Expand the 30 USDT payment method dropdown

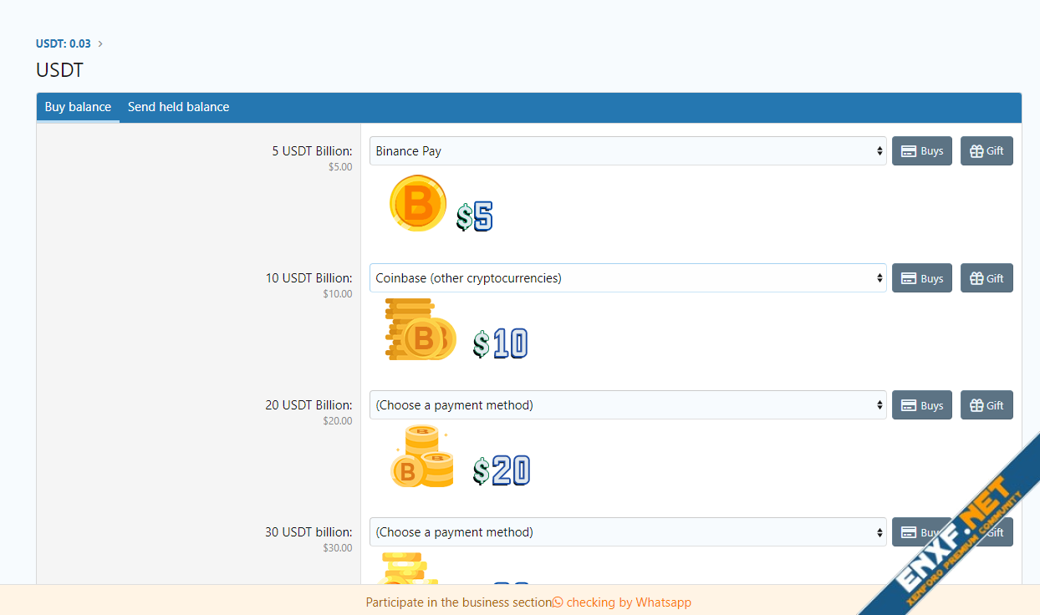pos(627,532)
